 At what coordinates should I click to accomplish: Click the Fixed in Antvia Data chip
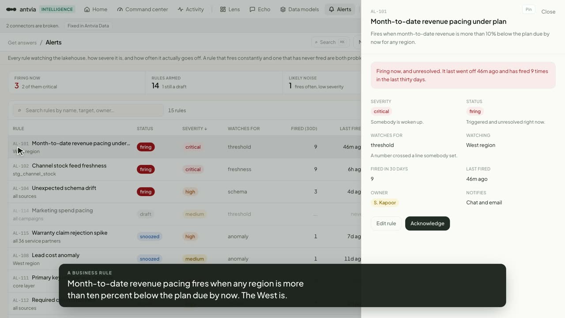point(88,26)
